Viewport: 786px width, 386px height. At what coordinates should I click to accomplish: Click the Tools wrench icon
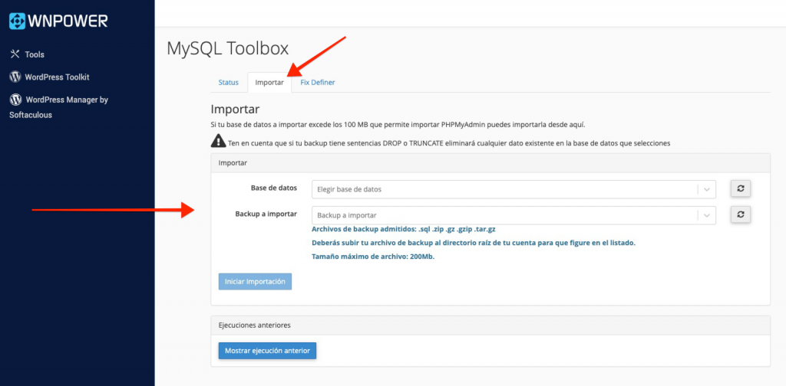15,54
